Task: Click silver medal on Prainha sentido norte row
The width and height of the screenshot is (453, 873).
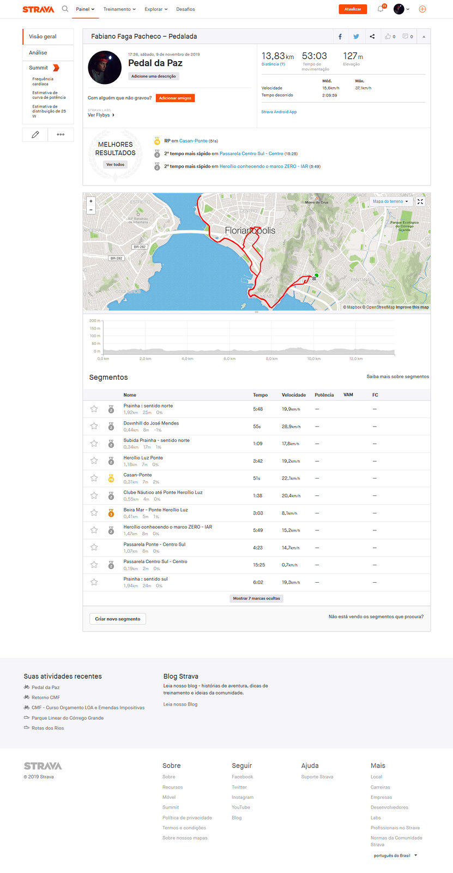Action: 111,409
